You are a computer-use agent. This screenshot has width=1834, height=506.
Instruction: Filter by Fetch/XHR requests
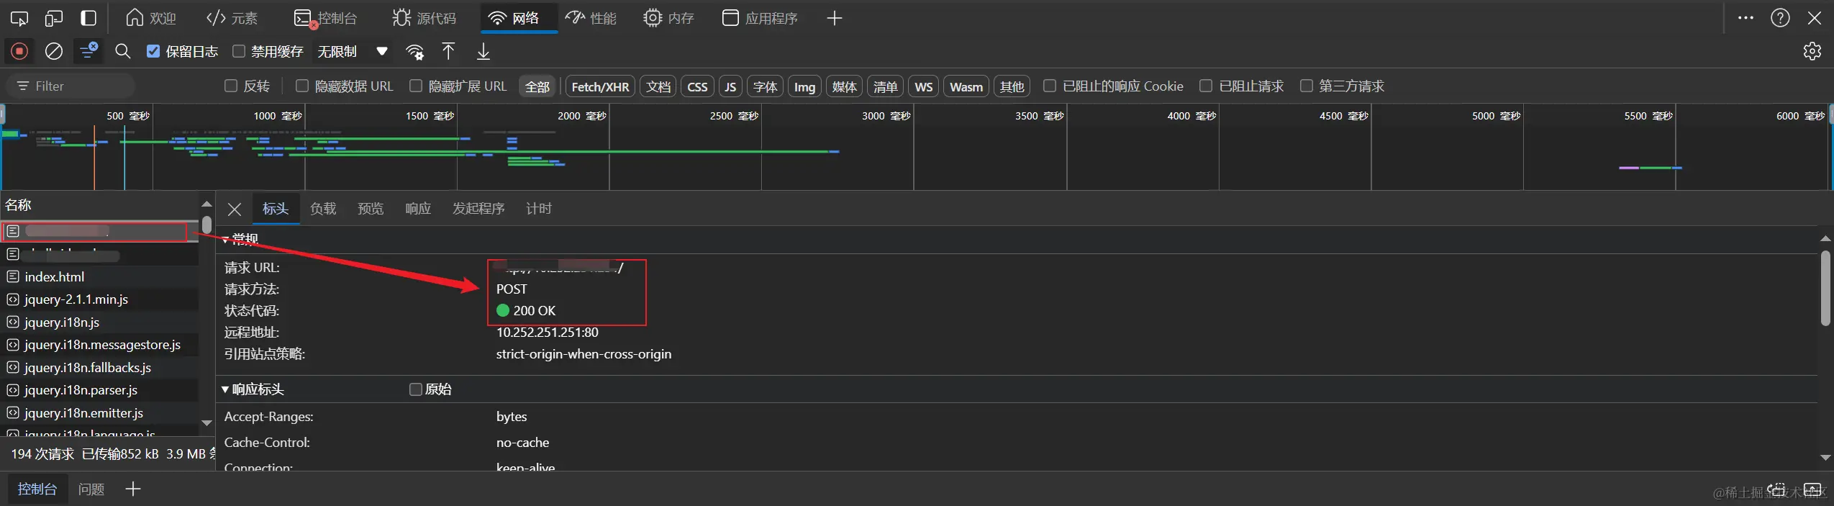pyautogui.click(x=600, y=86)
